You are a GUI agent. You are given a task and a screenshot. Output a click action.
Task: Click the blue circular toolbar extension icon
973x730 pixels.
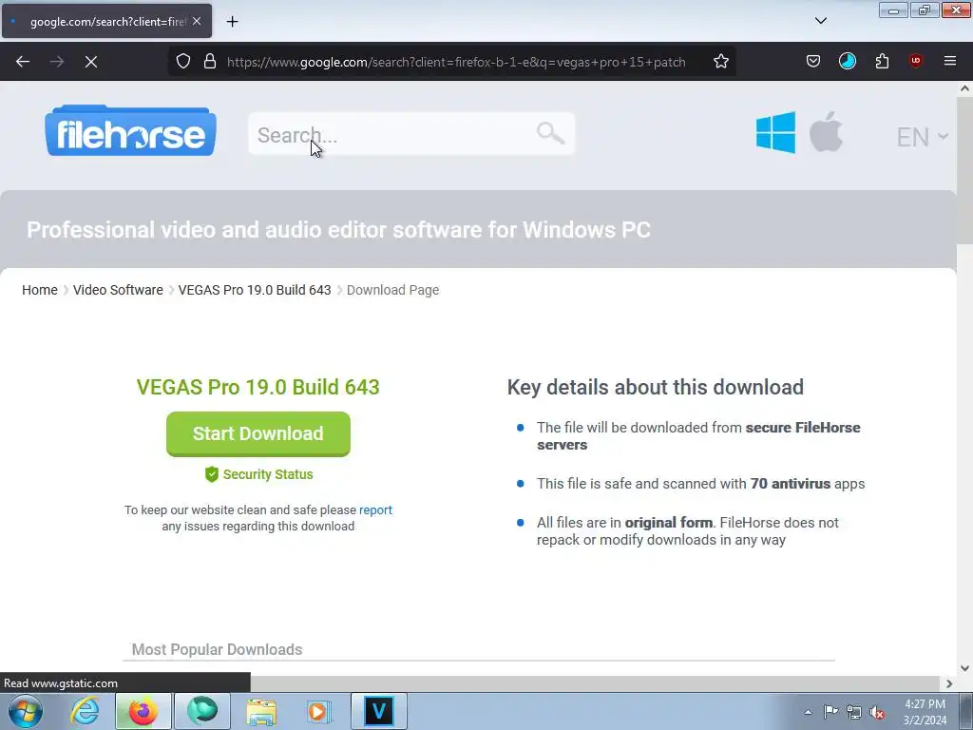click(847, 61)
